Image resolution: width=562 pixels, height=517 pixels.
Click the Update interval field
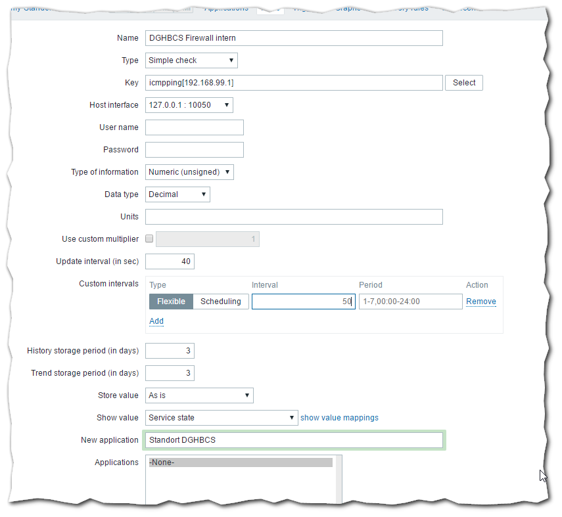tap(170, 261)
